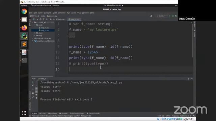216x121 pixels.
Task: Pin the Run tab with the pin icon
Action: [33, 97]
